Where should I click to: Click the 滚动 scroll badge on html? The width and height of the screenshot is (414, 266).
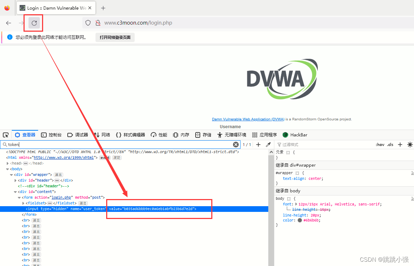[x=117, y=158]
